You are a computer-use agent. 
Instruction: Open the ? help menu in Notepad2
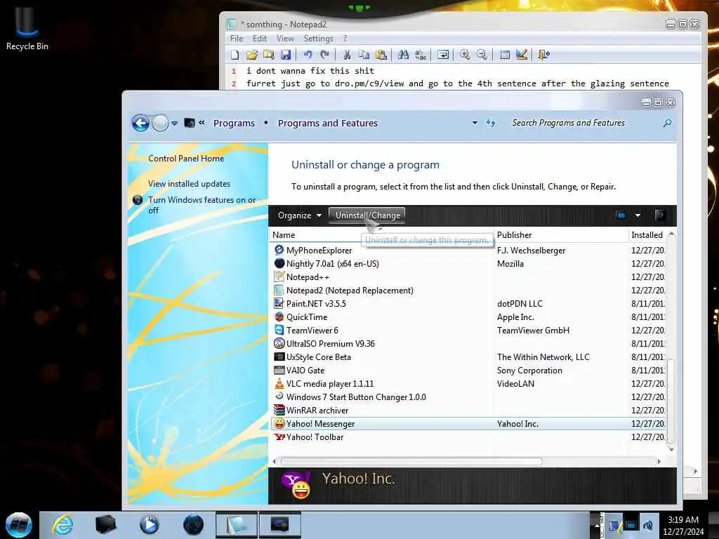point(345,39)
